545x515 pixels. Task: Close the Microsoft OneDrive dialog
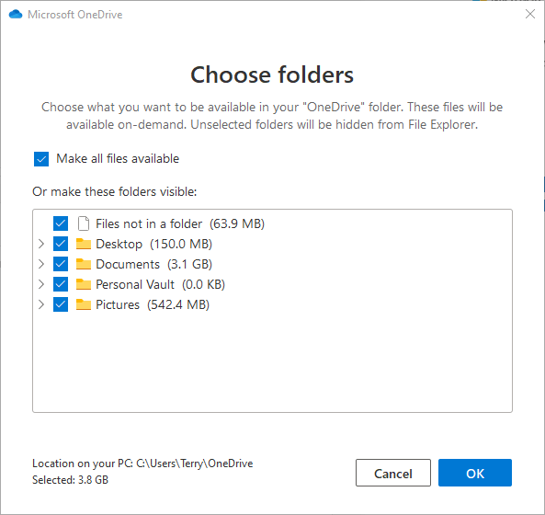pos(530,14)
